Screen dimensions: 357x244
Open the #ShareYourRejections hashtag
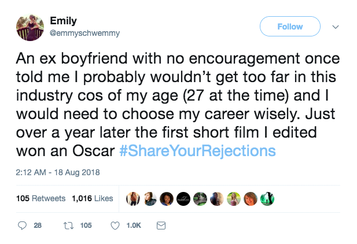coord(197,152)
